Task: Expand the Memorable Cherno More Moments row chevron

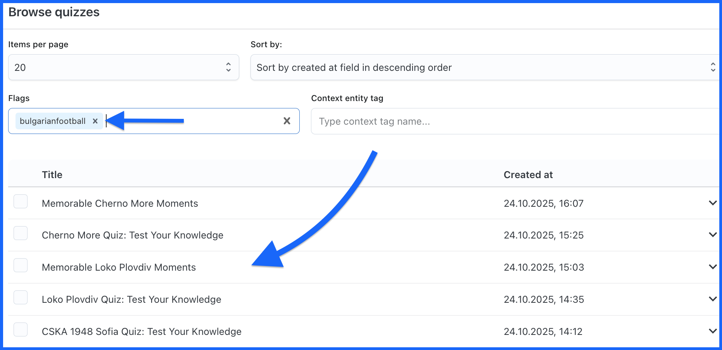Action: click(x=712, y=203)
